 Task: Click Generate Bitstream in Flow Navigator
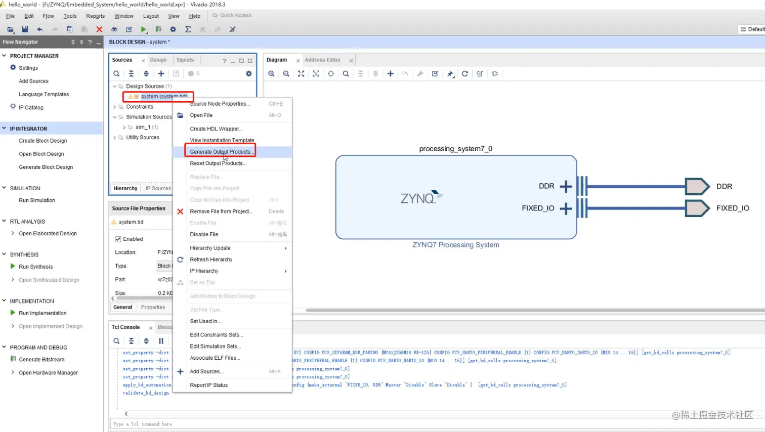[41, 360]
